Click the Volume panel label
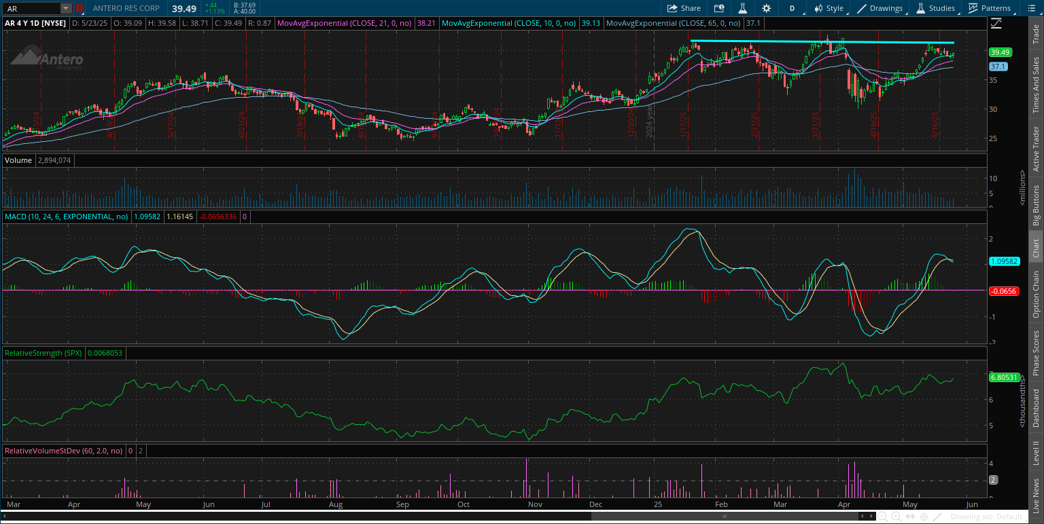 point(18,160)
